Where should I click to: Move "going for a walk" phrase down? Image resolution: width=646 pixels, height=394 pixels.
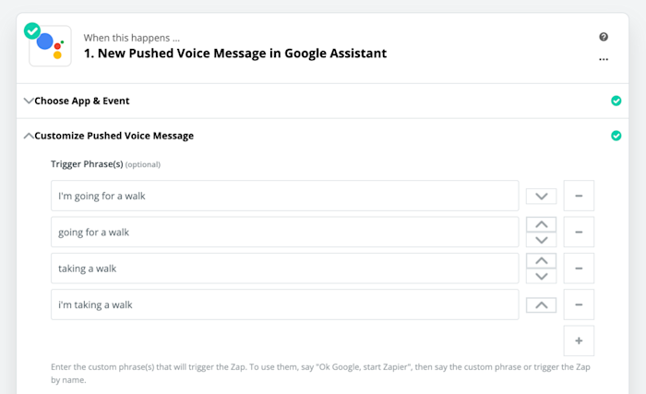pos(542,240)
